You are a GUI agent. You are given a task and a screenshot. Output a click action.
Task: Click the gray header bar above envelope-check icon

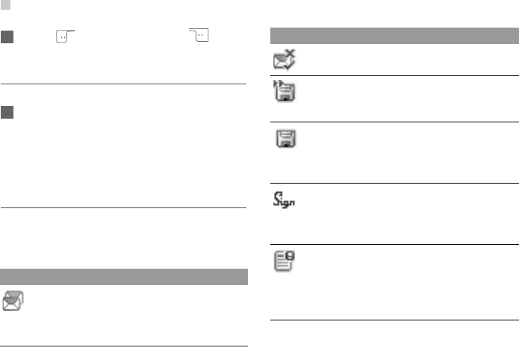pyautogui.click(x=394, y=36)
